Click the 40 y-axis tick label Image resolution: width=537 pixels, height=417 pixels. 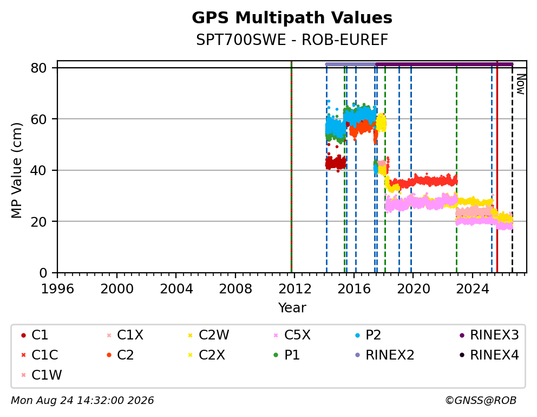point(38,170)
